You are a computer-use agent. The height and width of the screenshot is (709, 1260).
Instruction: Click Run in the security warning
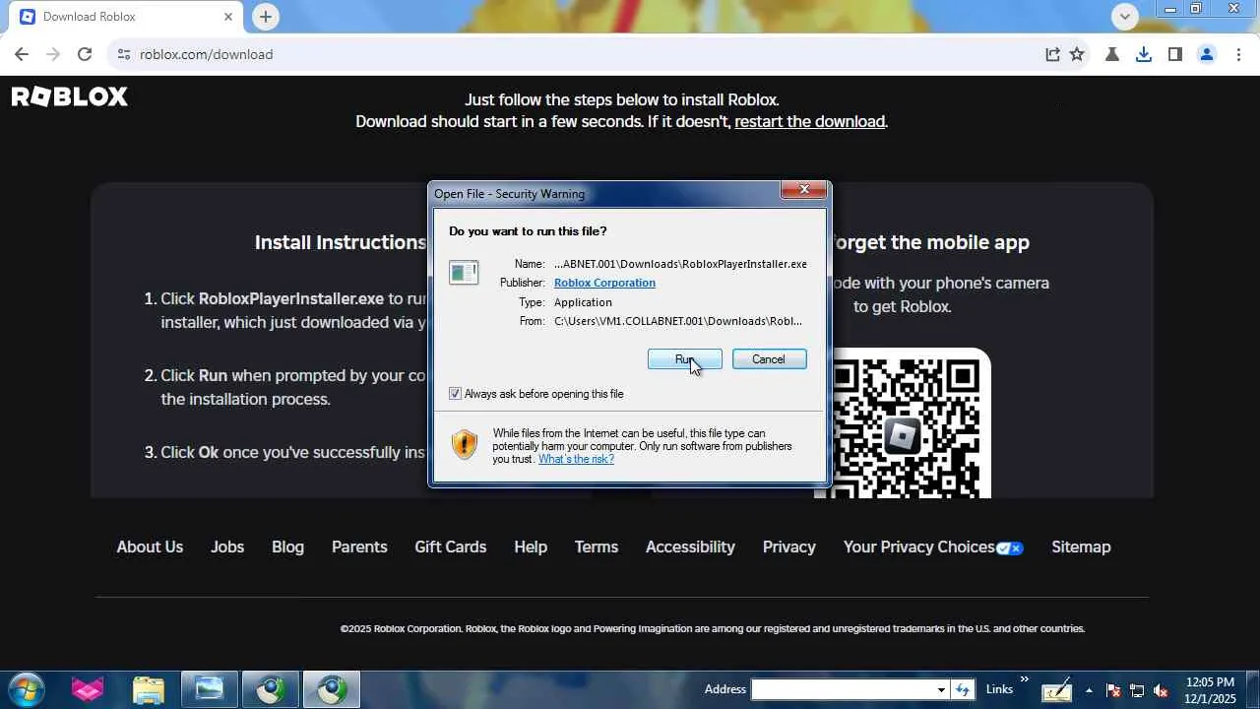(x=685, y=359)
